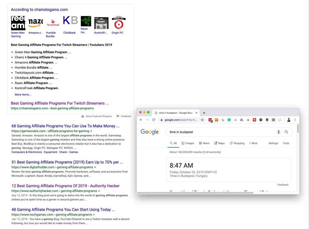Open the Chrome three-dot menu
The width and height of the screenshot is (309, 229).
295,120
